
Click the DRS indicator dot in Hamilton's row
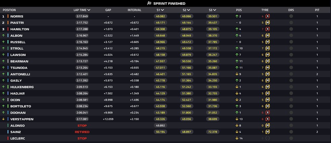pos(291,29)
